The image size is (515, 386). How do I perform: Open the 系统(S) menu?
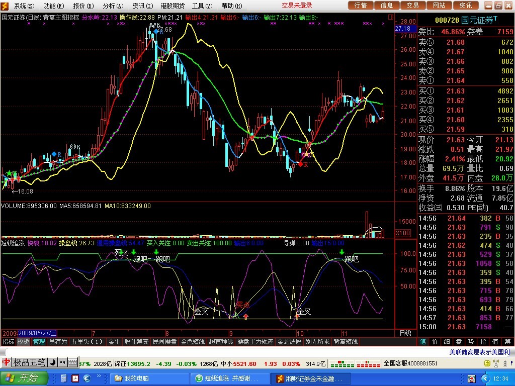click(x=24, y=6)
